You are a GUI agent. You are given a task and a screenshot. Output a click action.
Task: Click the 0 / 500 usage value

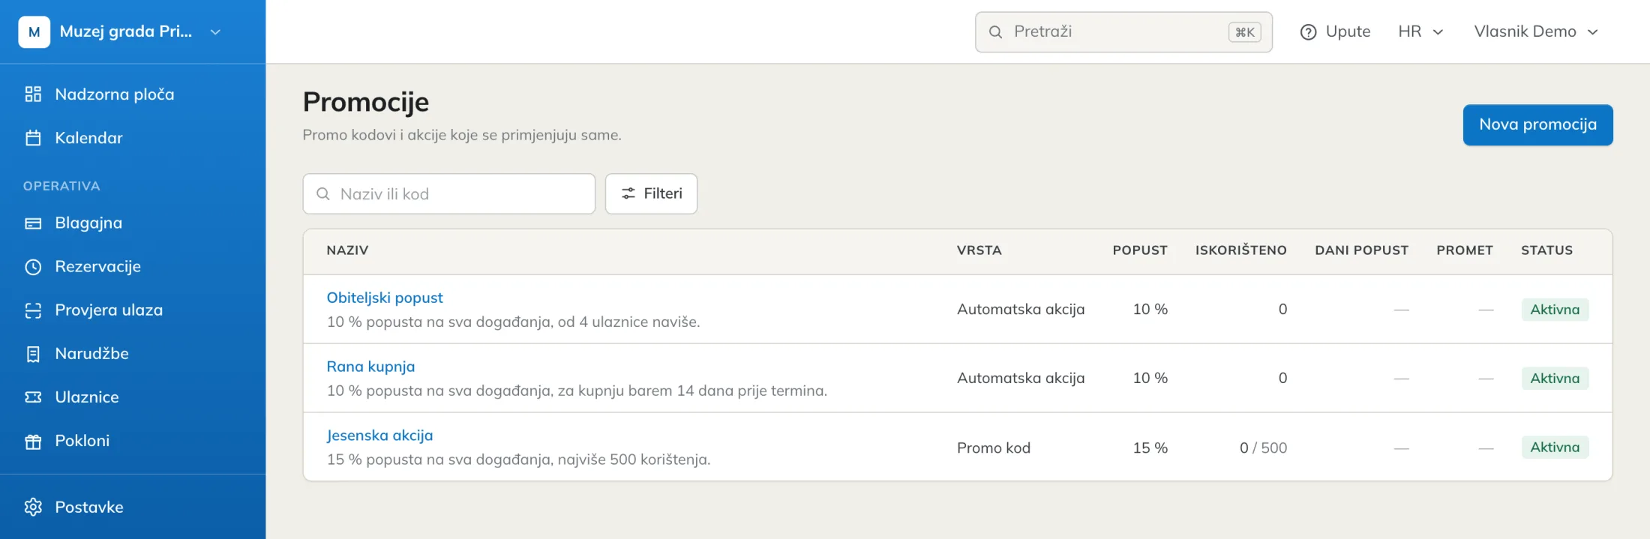(x=1263, y=448)
